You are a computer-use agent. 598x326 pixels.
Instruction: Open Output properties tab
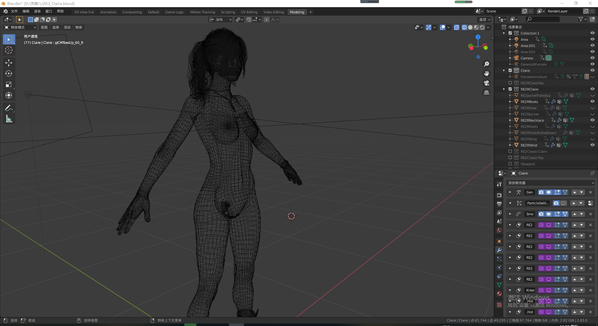pyautogui.click(x=499, y=204)
